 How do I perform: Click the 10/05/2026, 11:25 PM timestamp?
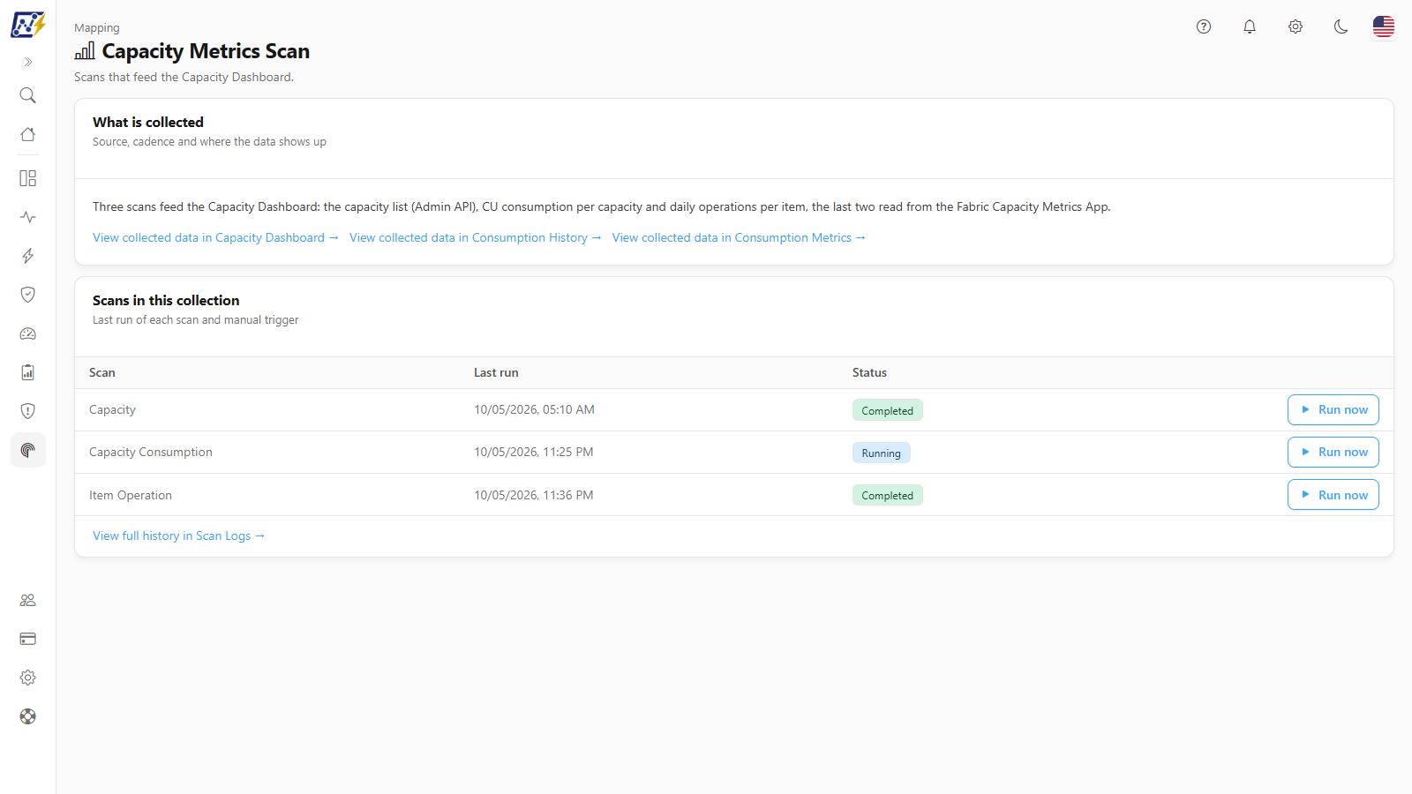(534, 452)
